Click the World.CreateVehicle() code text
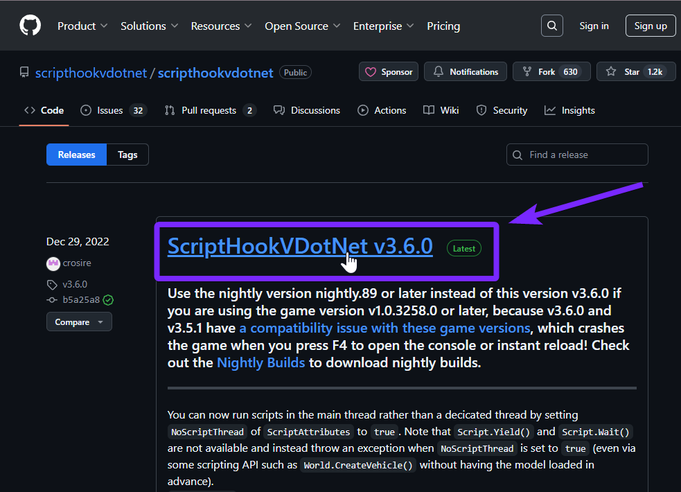The width and height of the screenshot is (681, 492). point(358,466)
